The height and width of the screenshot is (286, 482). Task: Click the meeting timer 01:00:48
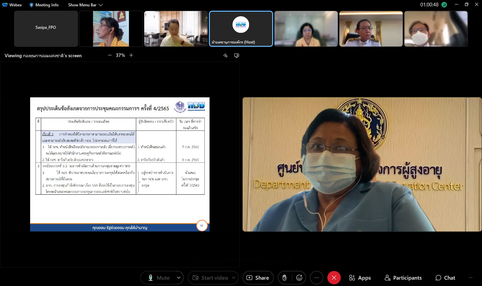pos(429,5)
